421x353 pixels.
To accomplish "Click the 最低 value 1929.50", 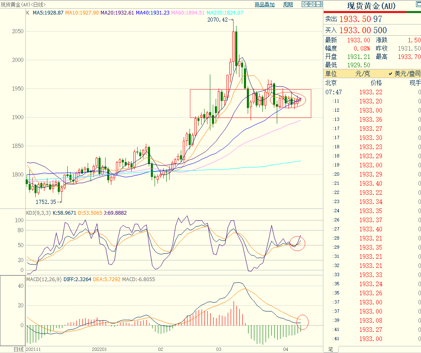I will 359,65.
